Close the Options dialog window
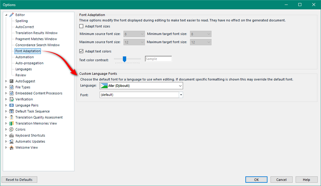The image size is (321, 186). tap(314, 5)
